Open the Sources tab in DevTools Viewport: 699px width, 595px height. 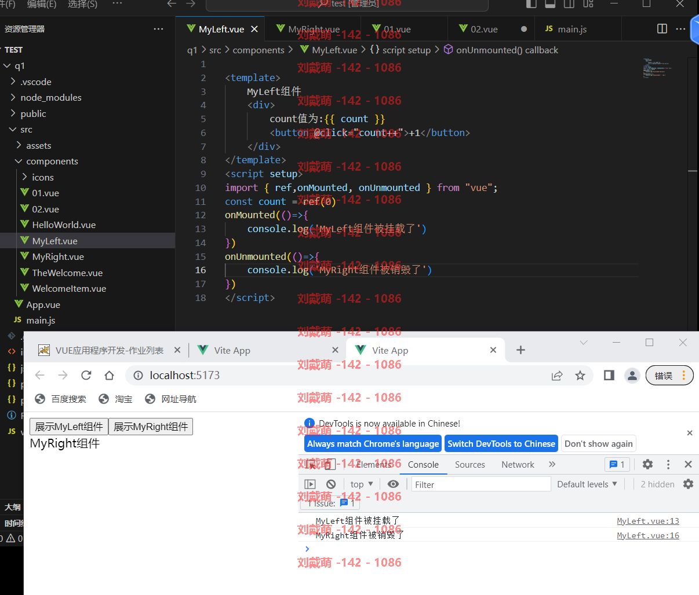click(470, 464)
